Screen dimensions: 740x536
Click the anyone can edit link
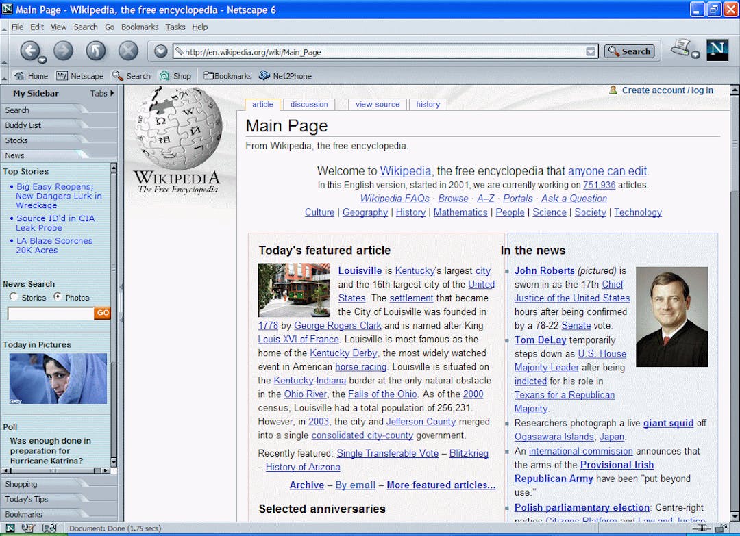pos(608,171)
